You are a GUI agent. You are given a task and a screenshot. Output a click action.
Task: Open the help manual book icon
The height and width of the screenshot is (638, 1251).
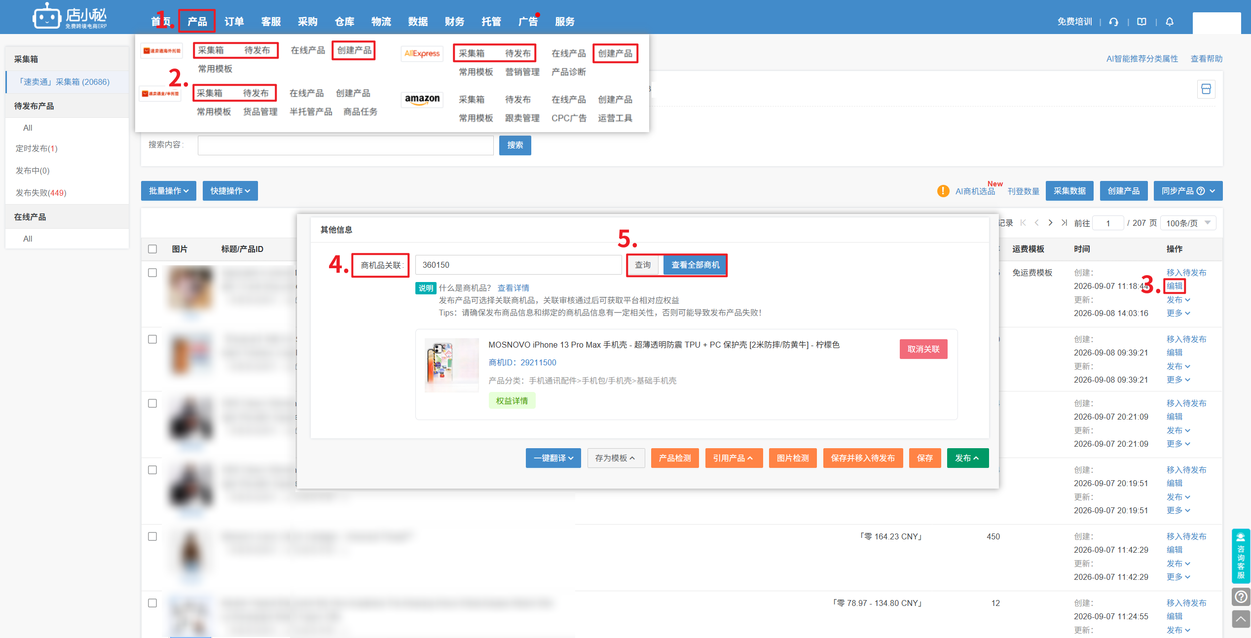coord(1141,22)
